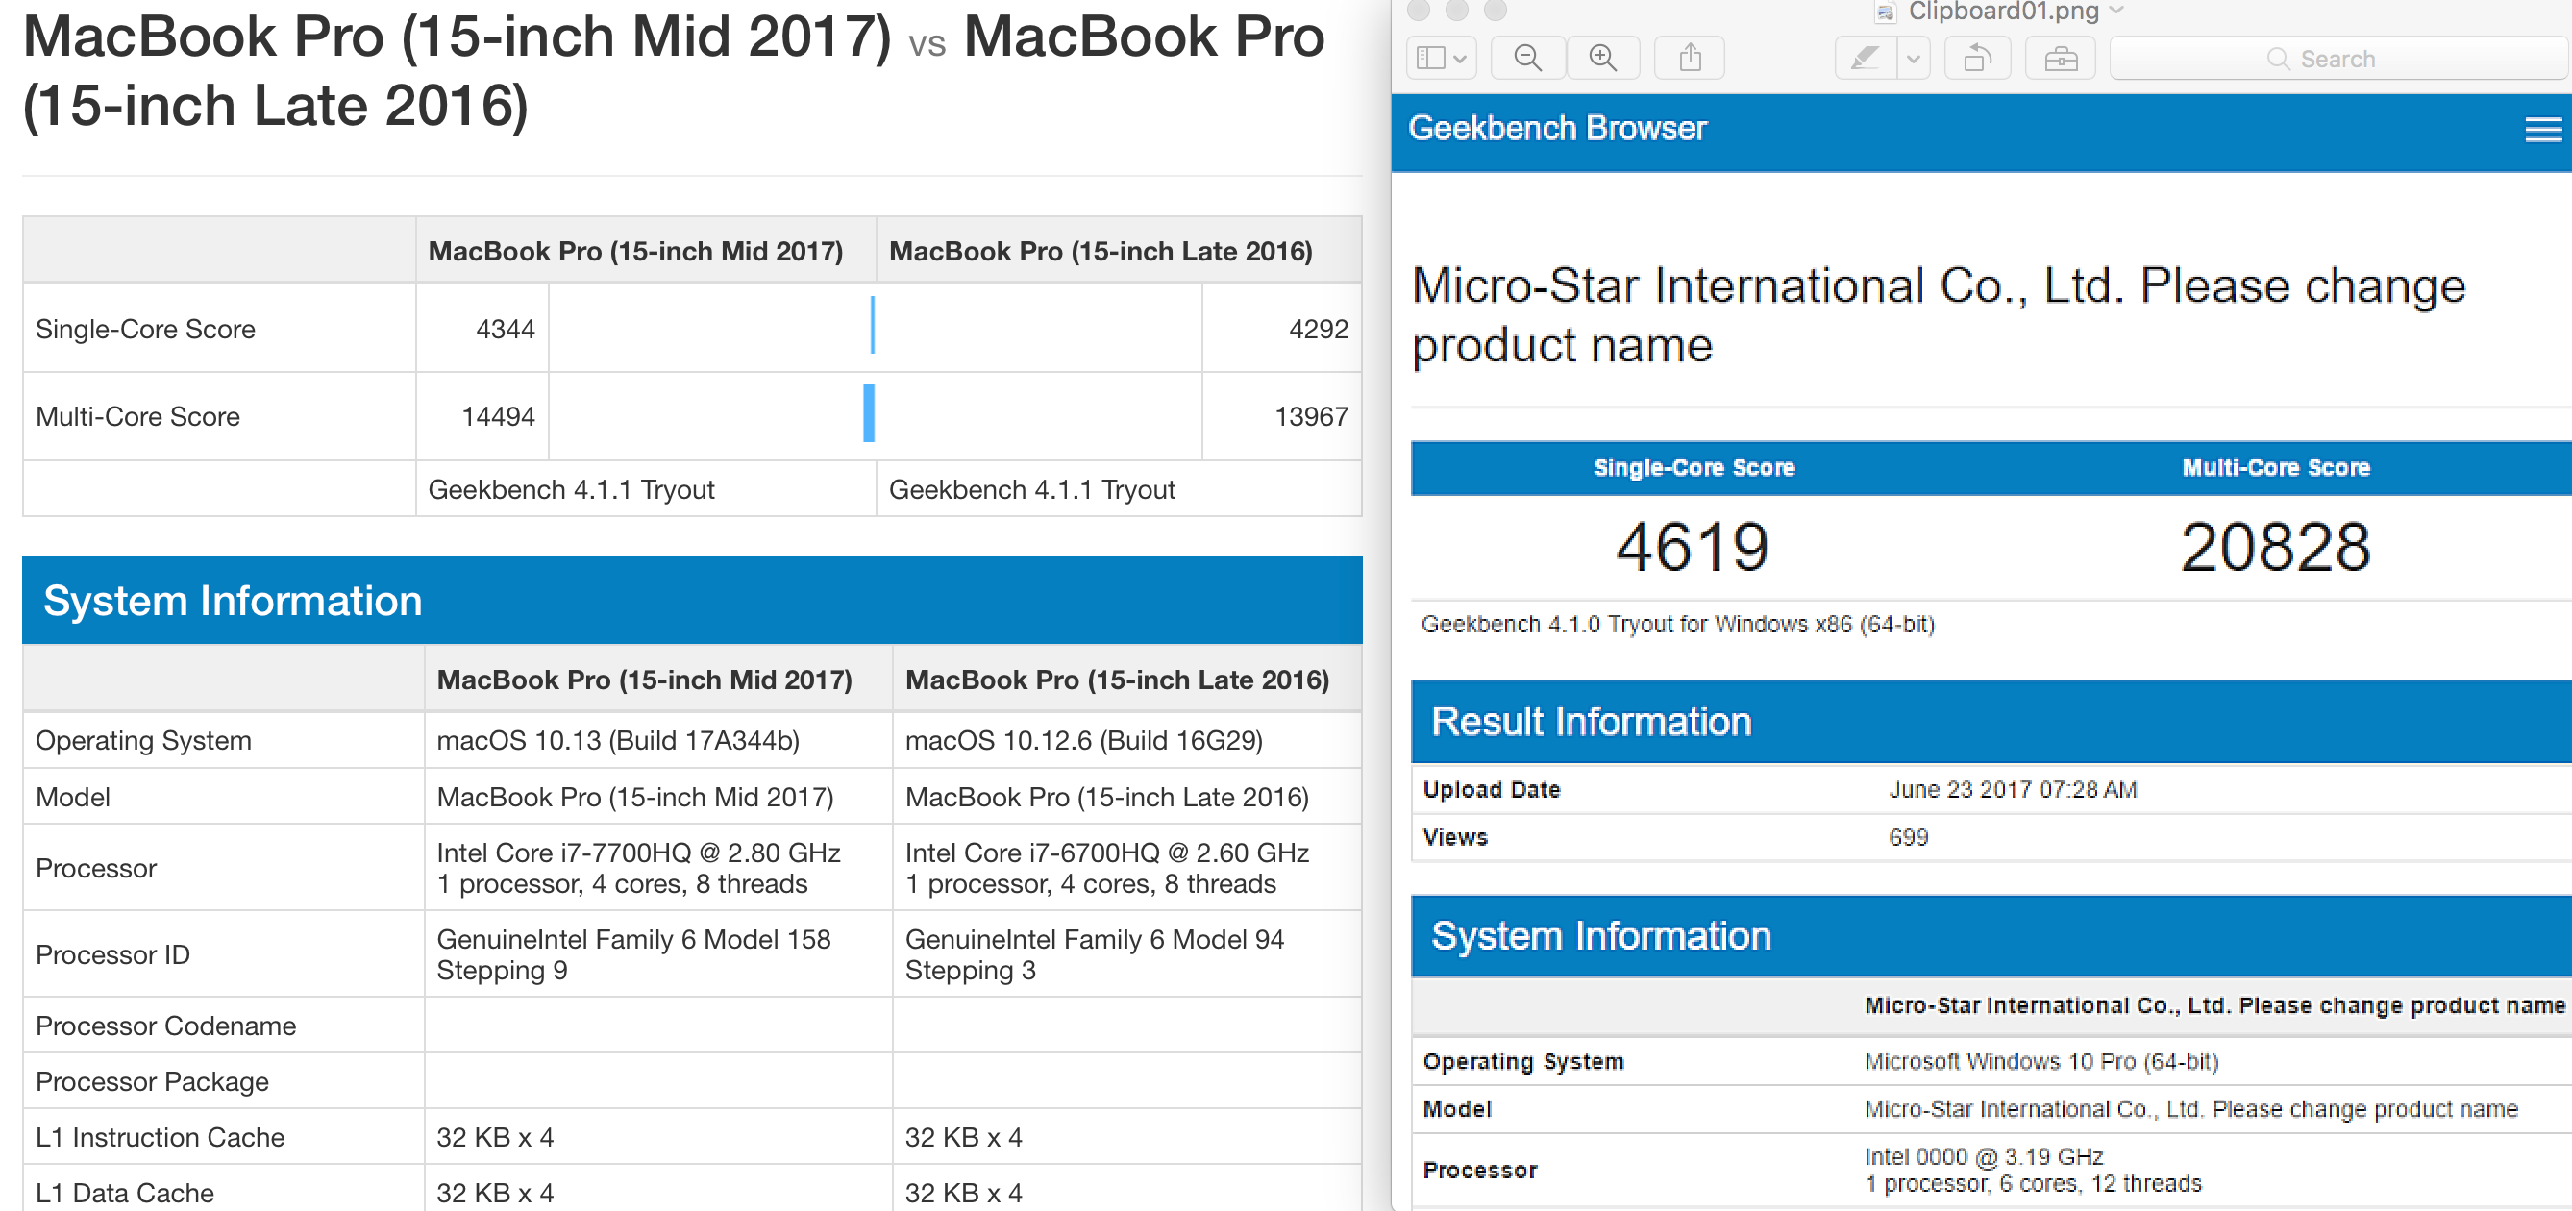Click the Single-Core Score blue comparison bar
This screenshot has width=2572, height=1211.
pos(872,326)
